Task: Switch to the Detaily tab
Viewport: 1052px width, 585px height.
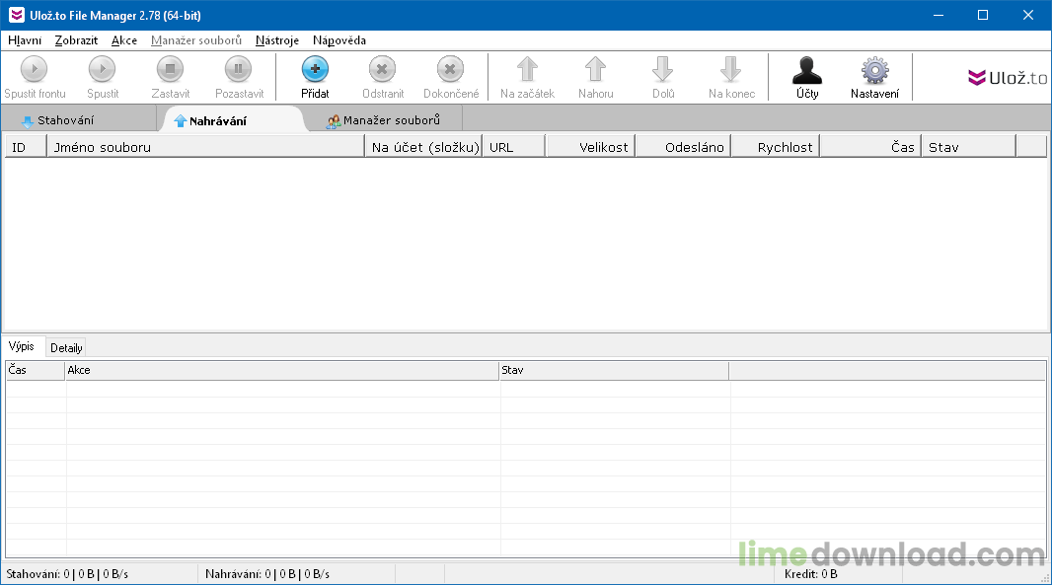Action: tap(66, 347)
